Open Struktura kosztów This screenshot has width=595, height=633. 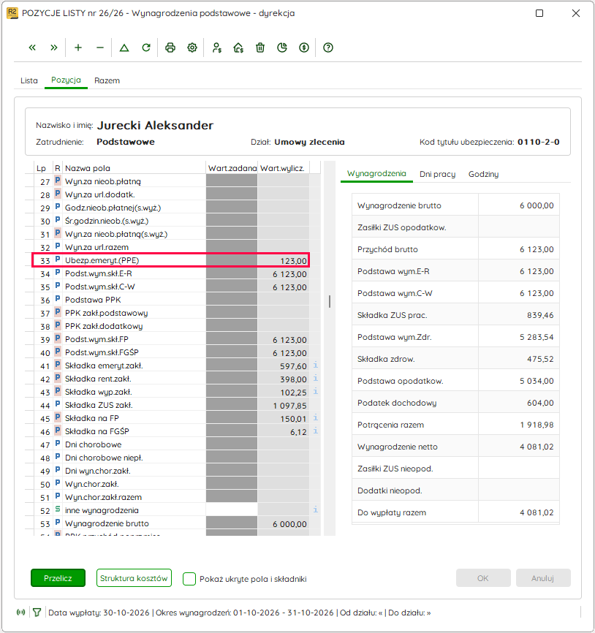point(134,578)
